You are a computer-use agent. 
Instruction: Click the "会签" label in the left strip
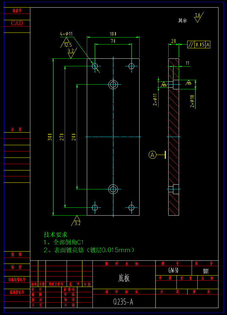[x=16, y=129]
